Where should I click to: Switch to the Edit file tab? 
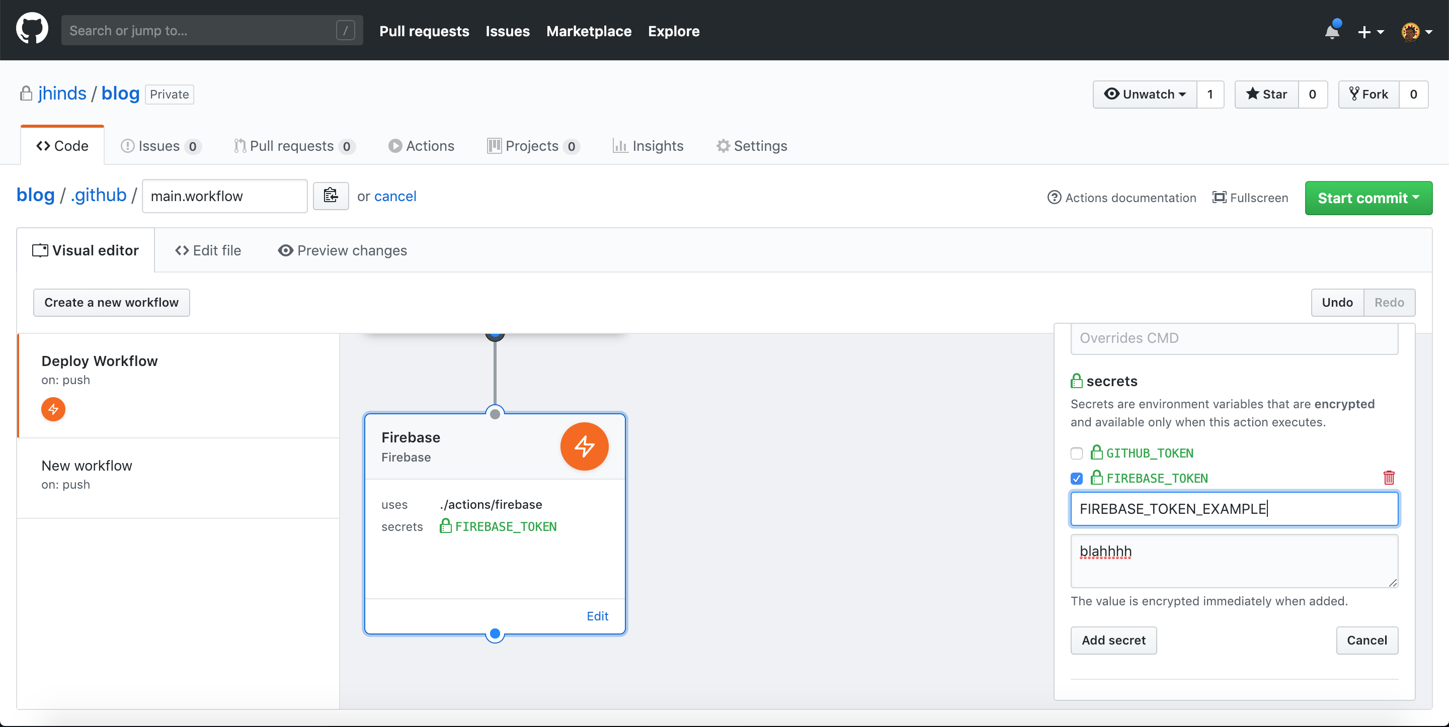[209, 250]
